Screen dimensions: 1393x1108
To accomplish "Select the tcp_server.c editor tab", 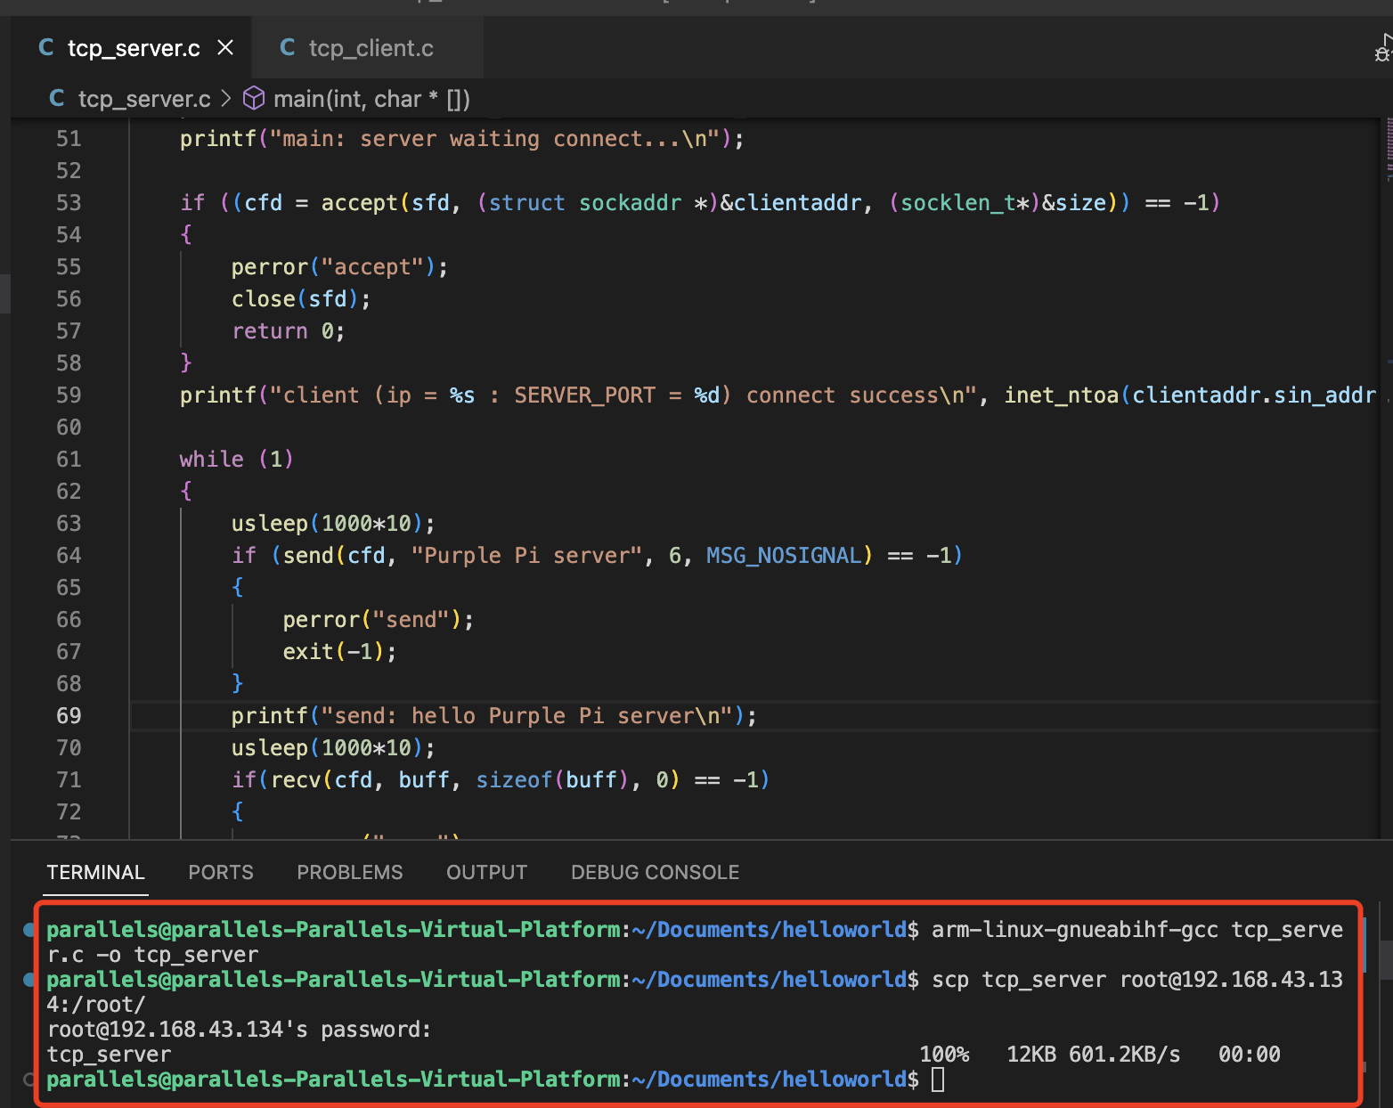I will [x=132, y=48].
